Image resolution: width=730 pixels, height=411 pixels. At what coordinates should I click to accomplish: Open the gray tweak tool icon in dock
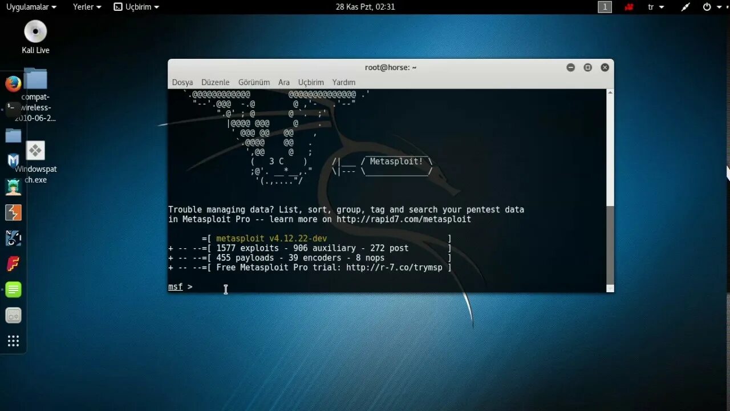click(13, 315)
